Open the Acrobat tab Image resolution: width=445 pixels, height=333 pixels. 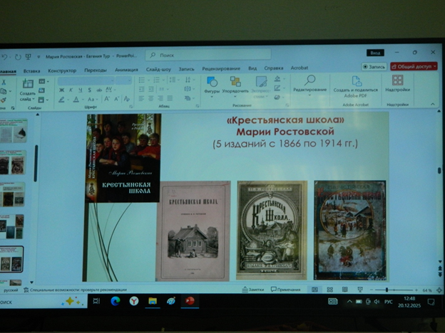click(x=299, y=68)
